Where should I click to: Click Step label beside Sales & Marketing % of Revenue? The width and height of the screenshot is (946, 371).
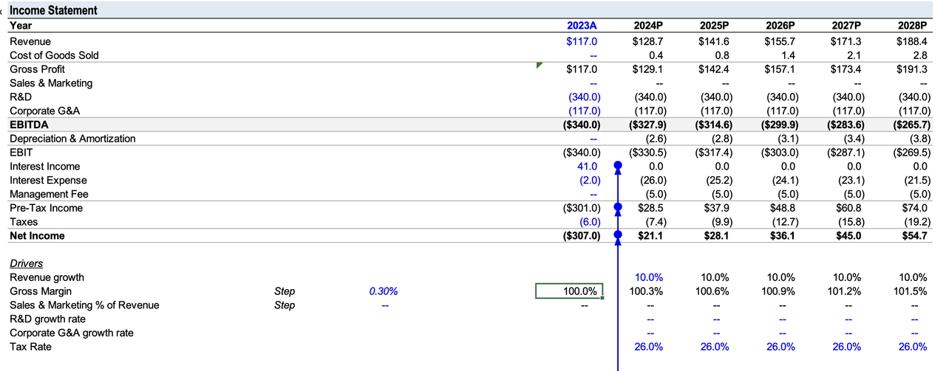point(284,305)
